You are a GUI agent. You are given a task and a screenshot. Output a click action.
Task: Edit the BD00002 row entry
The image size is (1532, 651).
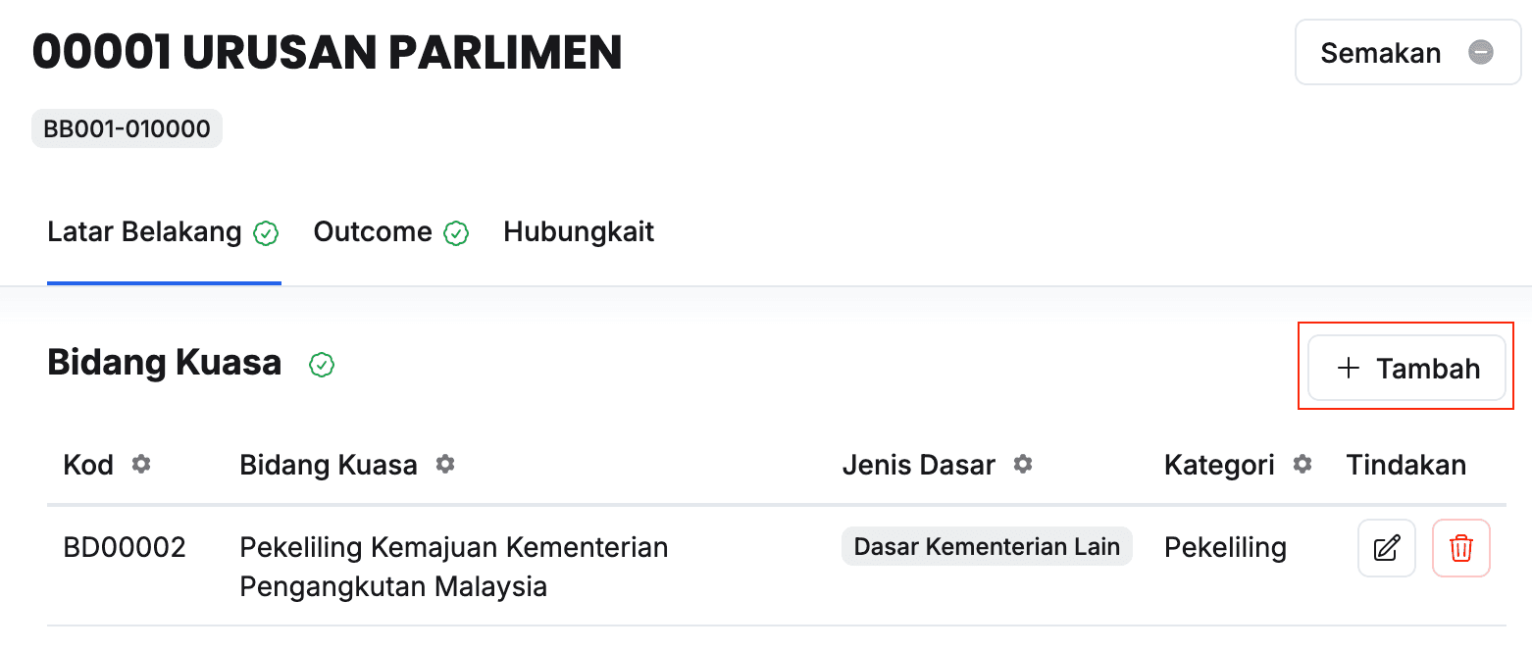coord(1386,548)
